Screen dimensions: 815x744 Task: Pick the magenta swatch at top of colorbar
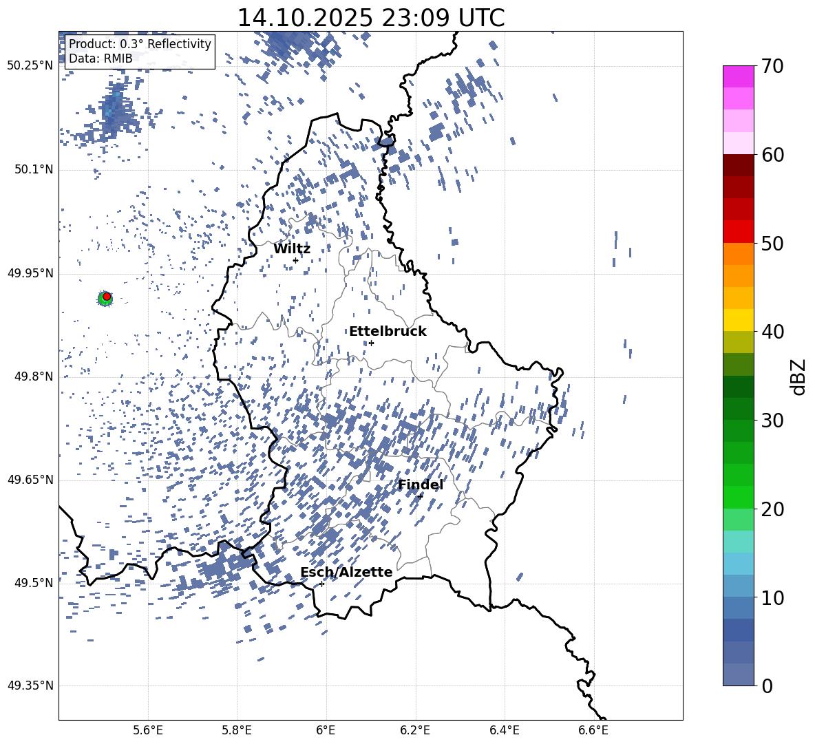pyautogui.click(x=738, y=76)
